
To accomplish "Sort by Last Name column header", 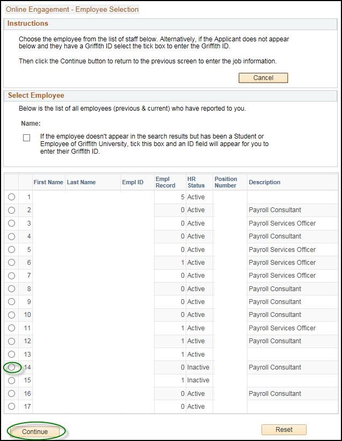I will tap(81, 182).
